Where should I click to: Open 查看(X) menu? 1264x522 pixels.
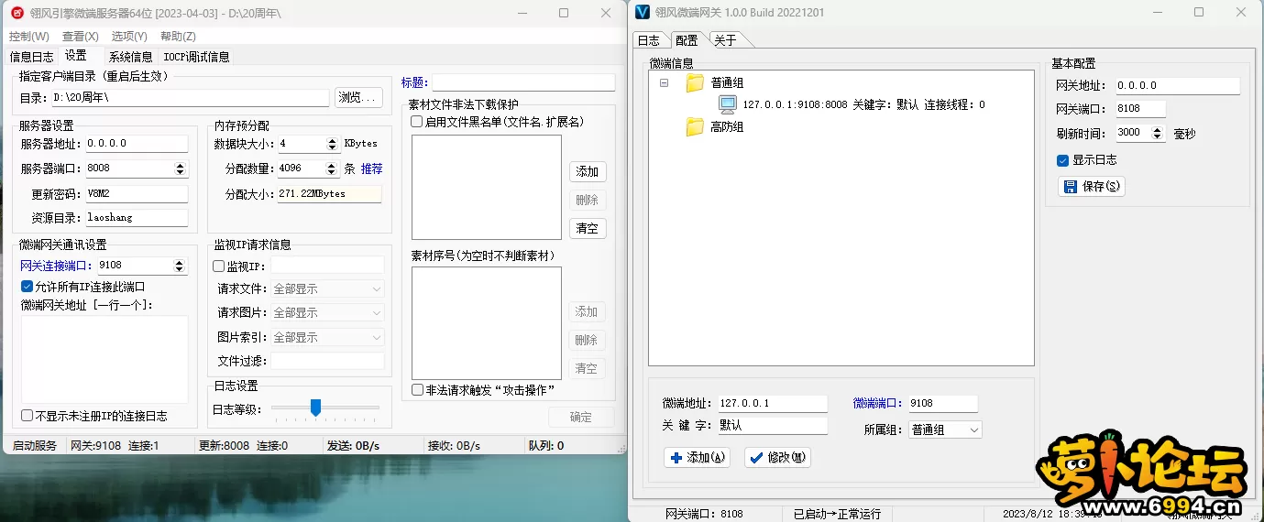click(80, 36)
